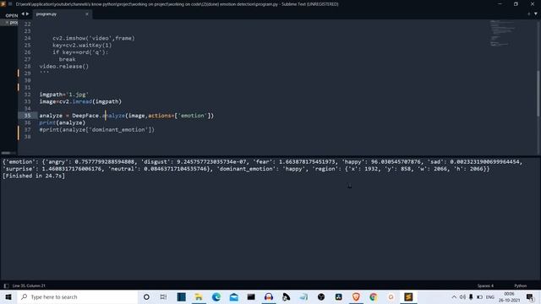This screenshot has height=304, width=541.
Task: Click the [Finished in 24.7s] output line
Action: 34,176
